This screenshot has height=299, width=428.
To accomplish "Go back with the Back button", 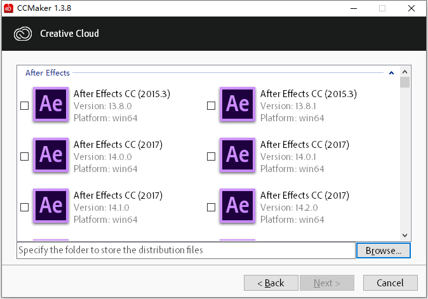I will 269,282.
